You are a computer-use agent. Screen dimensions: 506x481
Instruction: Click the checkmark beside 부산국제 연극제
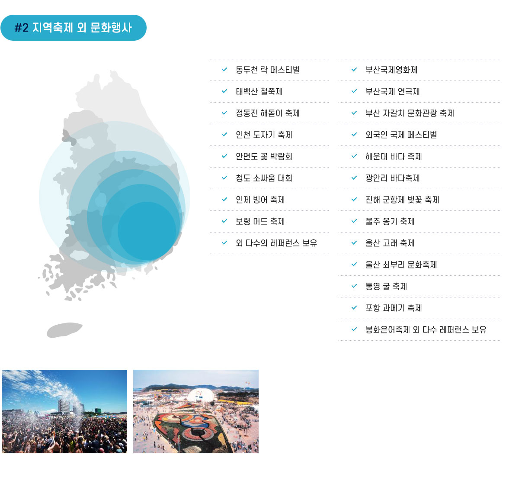(x=354, y=91)
